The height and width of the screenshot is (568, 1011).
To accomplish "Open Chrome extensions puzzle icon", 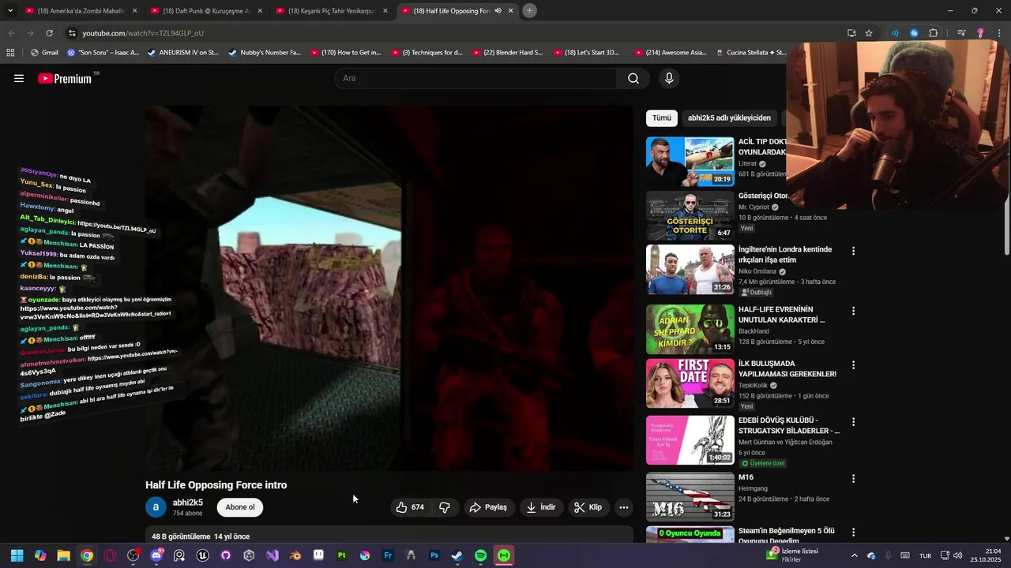I will pyautogui.click(x=934, y=33).
